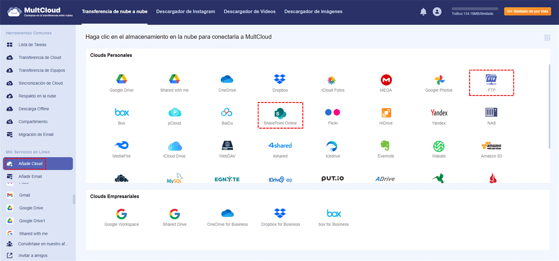Select the MySQL icon

pyautogui.click(x=174, y=179)
